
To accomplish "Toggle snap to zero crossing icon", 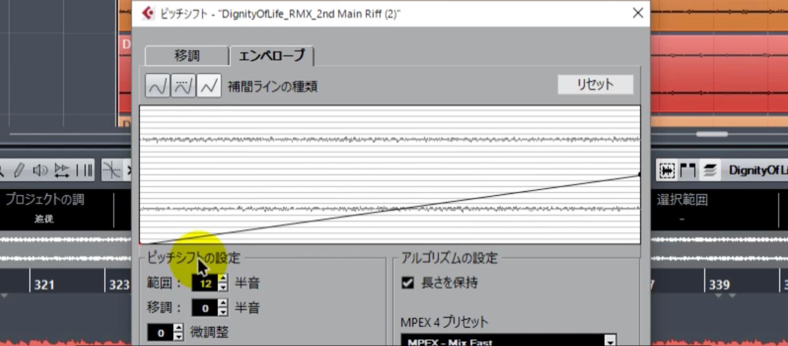I will (x=111, y=171).
